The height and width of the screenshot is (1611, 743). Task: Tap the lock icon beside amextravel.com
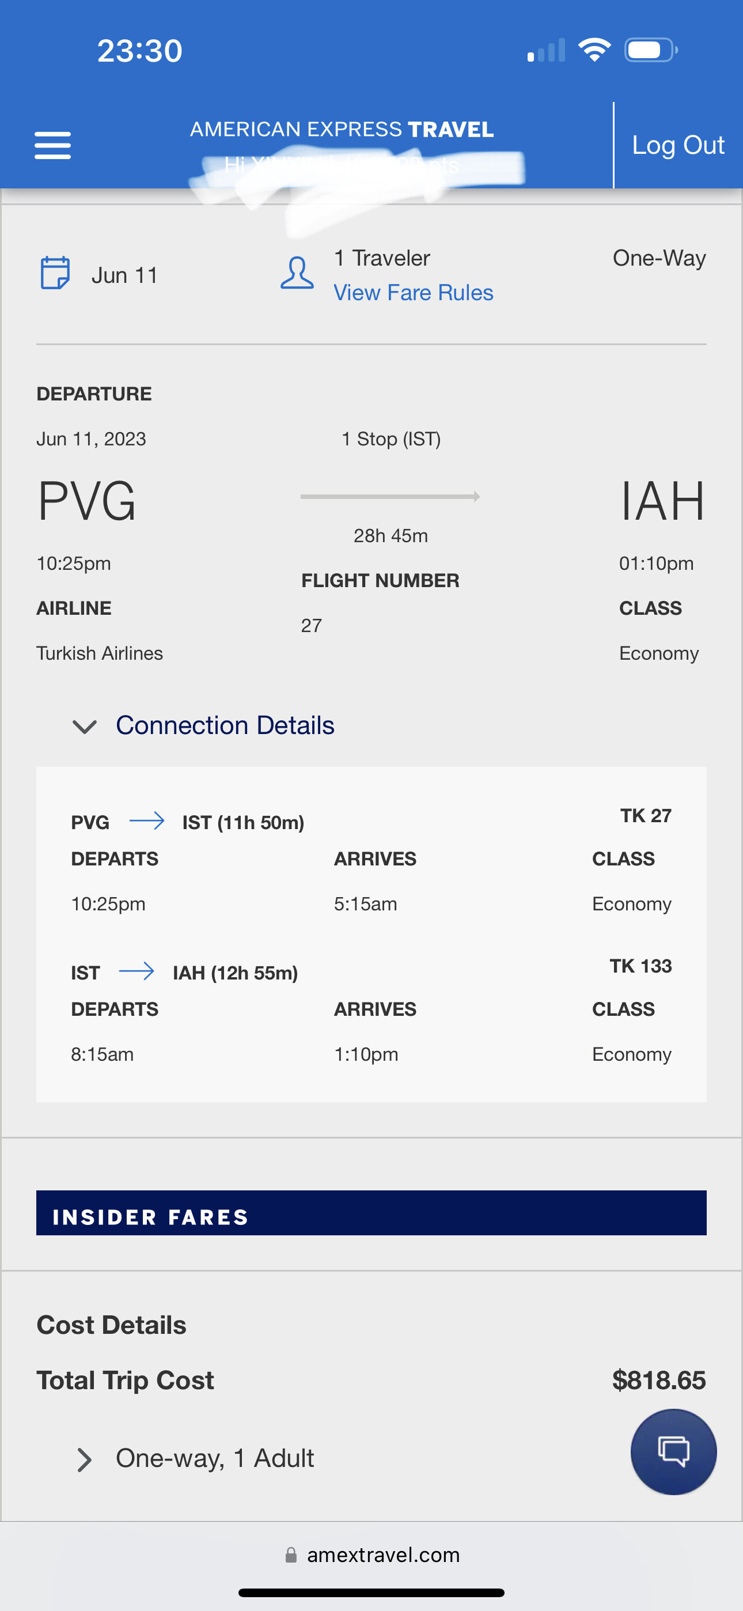click(291, 1555)
